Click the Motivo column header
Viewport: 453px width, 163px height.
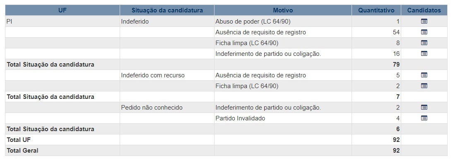(x=283, y=10)
